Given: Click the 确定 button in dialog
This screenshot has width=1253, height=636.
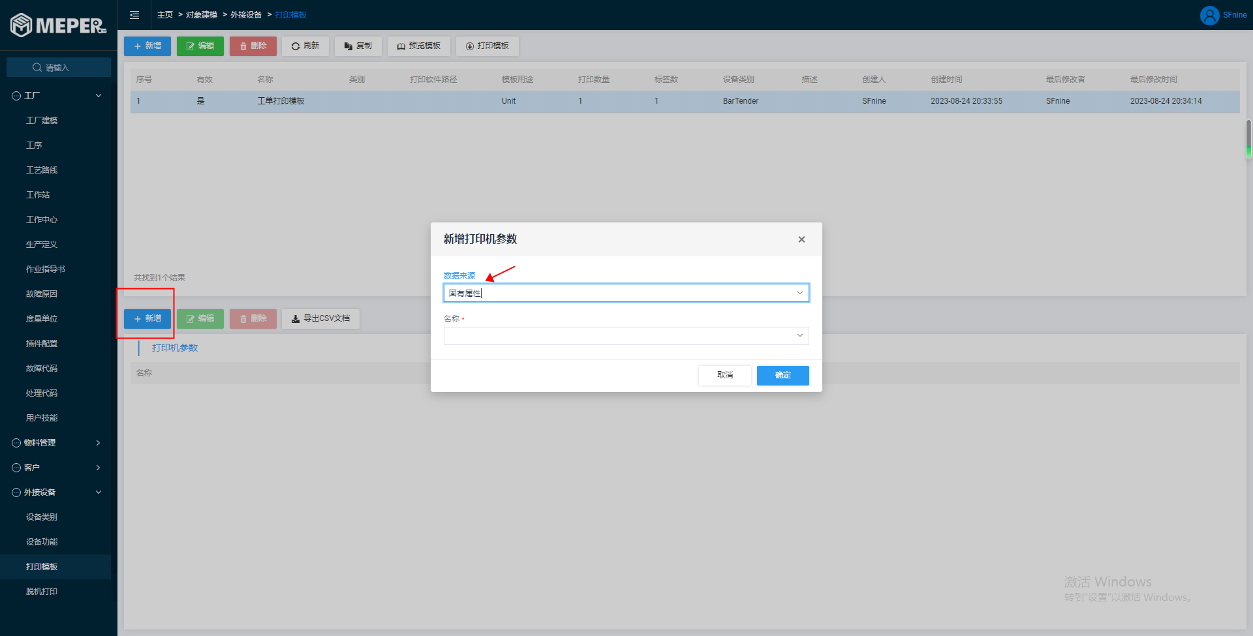Looking at the screenshot, I should click(783, 375).
